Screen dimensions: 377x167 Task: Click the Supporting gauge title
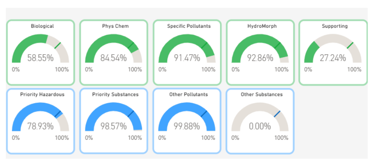click(x=335, y=26)
